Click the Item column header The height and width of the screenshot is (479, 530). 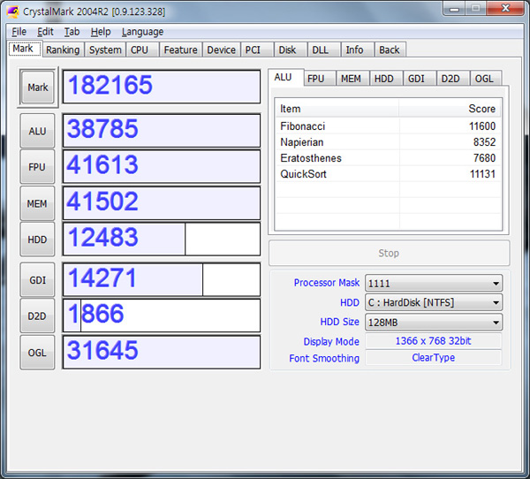click(x=337, y=109)
